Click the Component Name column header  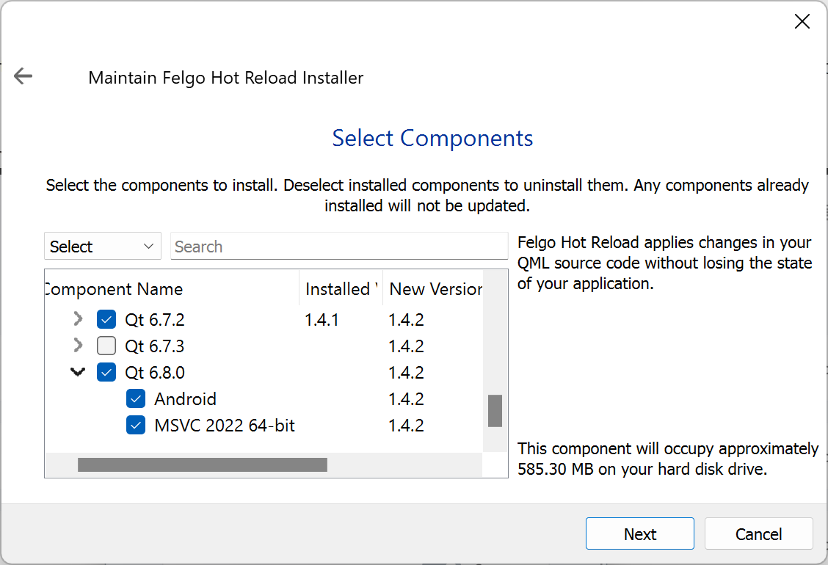pyautogui.click(x=114, y=289)
